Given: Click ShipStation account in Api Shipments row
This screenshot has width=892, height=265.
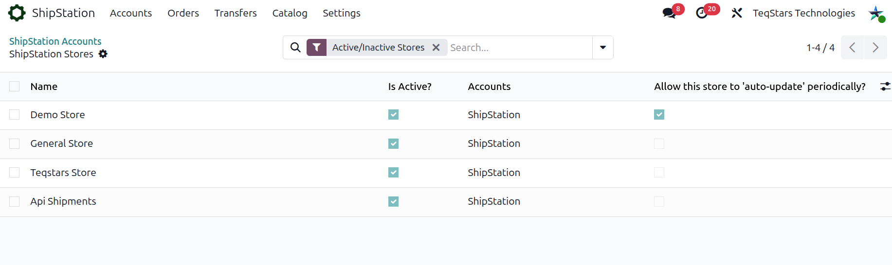Looking at the screenshot, I should click(494, 201).
